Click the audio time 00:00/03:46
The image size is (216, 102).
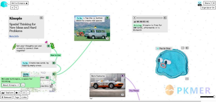[141, 22]
